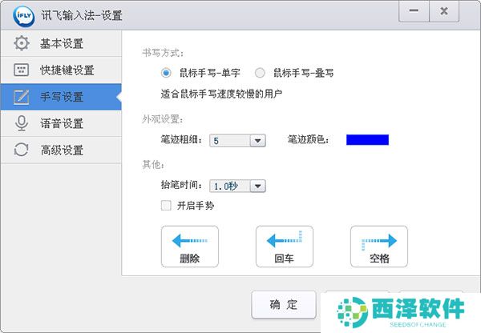Image resolution: width=481 pixels, height=333 pixels.
Task: Click the gear icon for 基本设置
Action: tap(22, 43)
